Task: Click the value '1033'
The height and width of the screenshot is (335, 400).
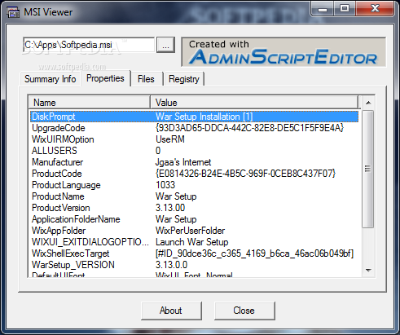Action: click(165, 185)
